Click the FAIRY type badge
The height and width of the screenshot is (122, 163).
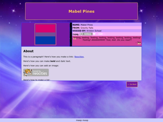click(x=99, y=34)
